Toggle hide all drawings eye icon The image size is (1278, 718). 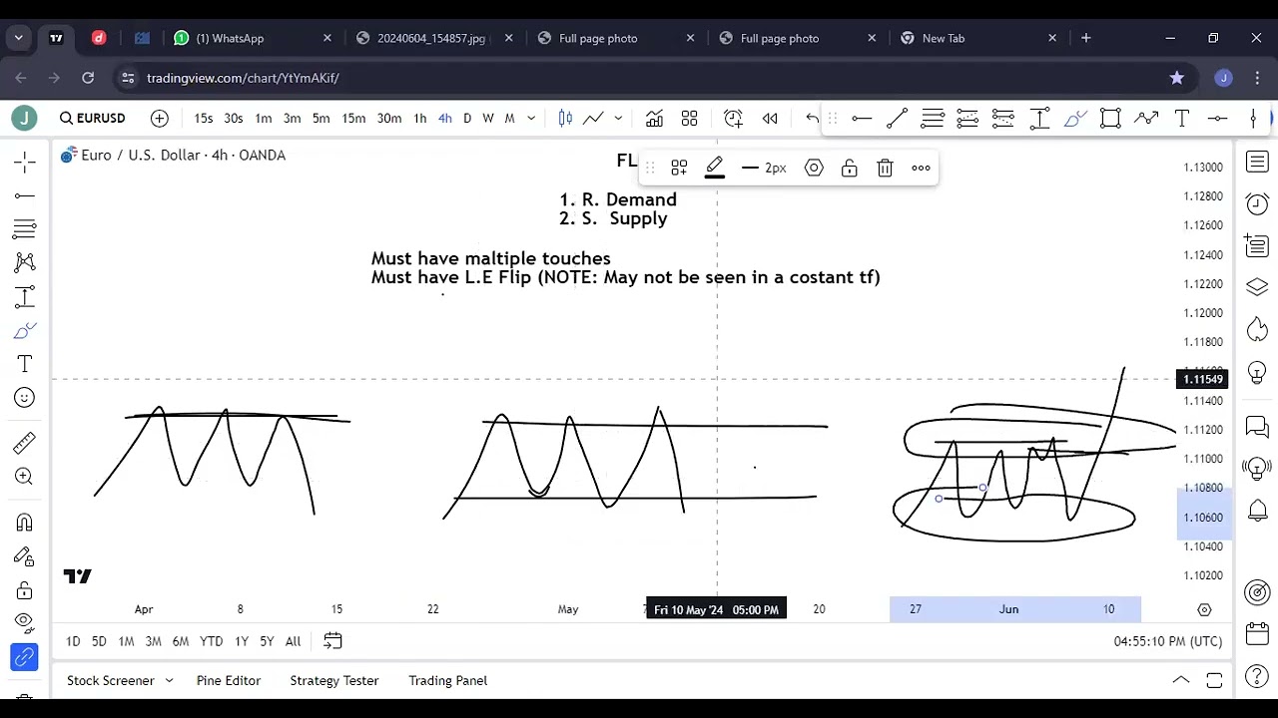[x=25, y=623]
